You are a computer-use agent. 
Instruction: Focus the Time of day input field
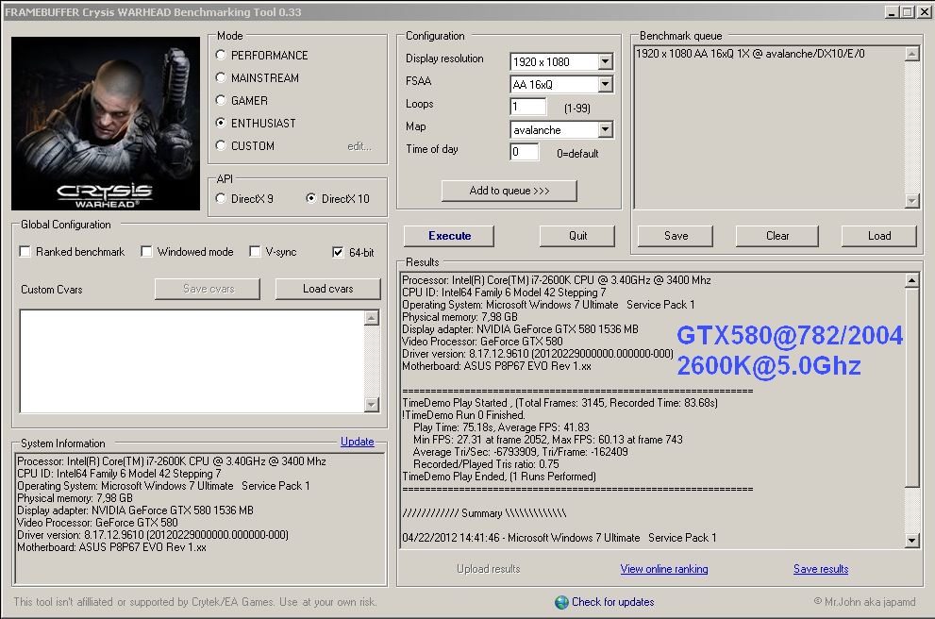(x=525, y=152)
